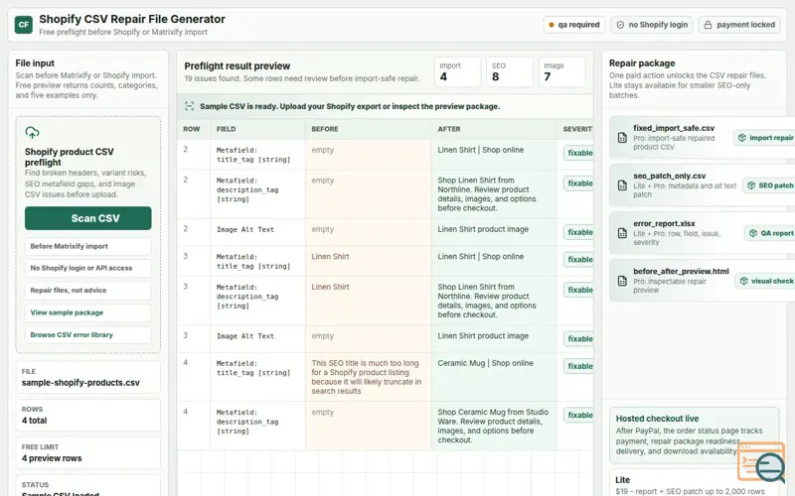Click the '19 issues found' summary text
Viewport: 795px width, 496px height.
[x=302, y=78]
